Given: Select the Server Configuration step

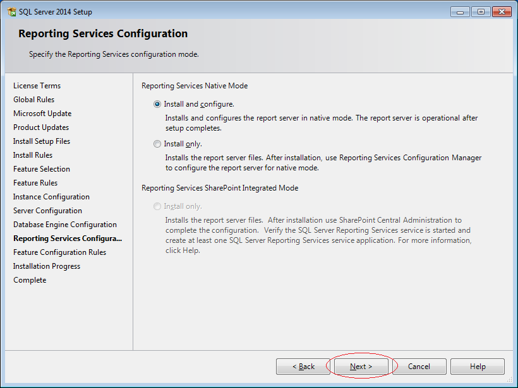Looking at the screenshot, I should tap(47, 211).
